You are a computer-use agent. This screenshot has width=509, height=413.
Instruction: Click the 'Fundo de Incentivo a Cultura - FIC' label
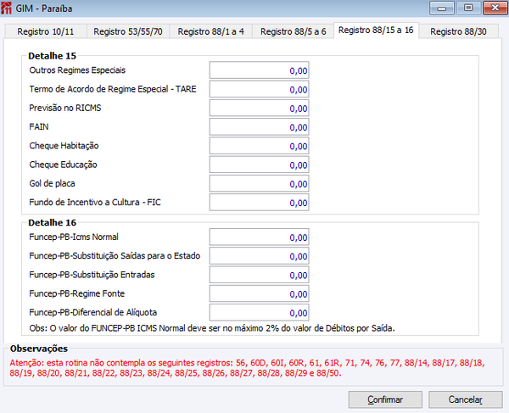coord(95,202)
